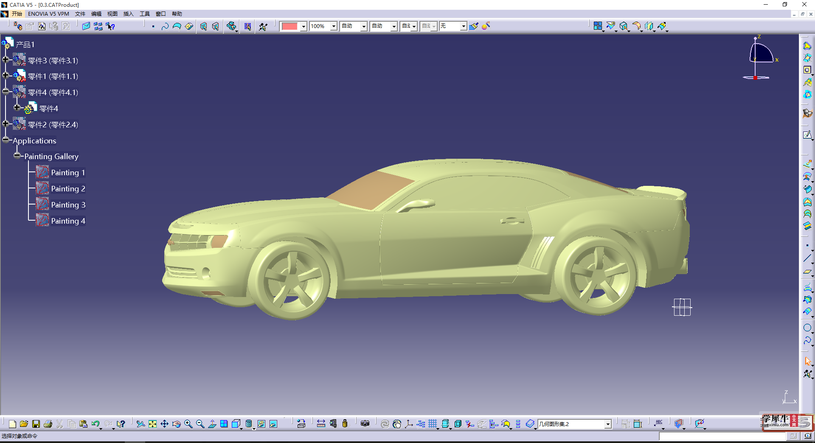Click the Line icon in right toolbar
The image size is (815, 443).
click(807, 258)
